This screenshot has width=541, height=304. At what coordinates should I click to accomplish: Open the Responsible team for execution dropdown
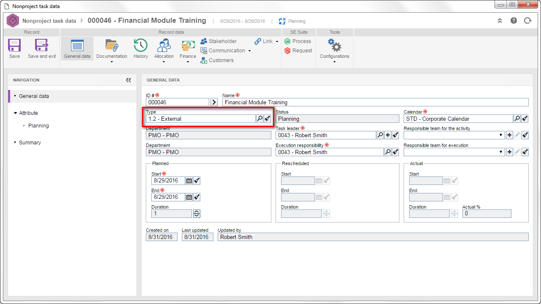tap(501, 152)
